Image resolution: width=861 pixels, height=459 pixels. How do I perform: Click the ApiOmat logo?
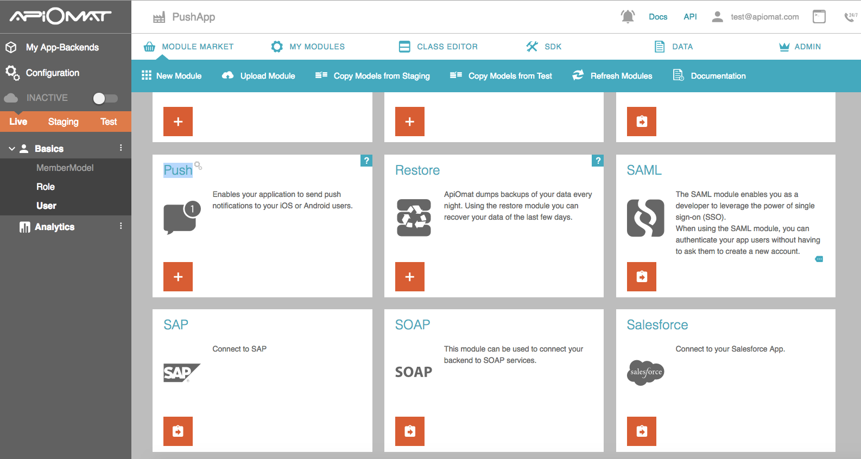(60, 17)
